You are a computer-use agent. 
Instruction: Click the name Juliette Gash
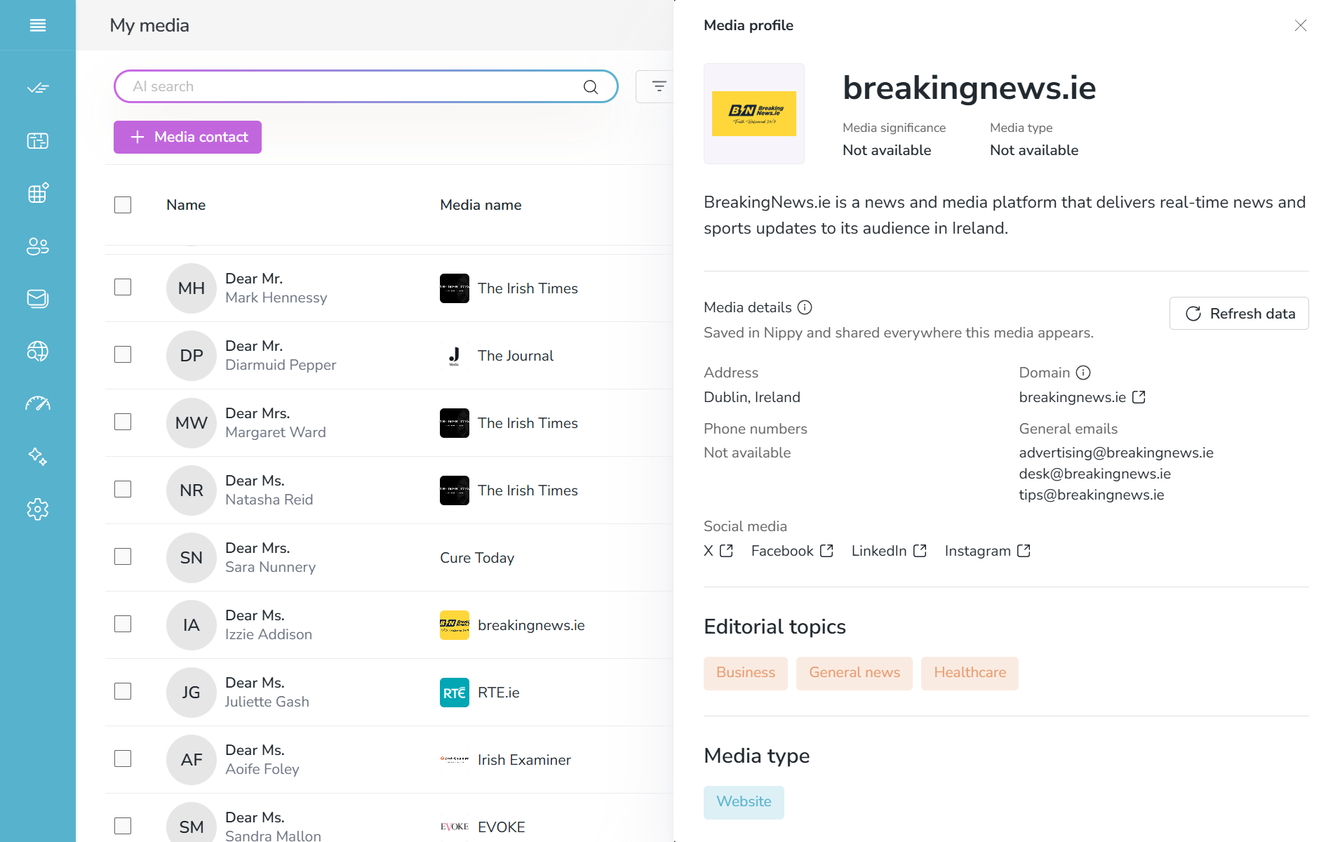click(x=267, y=702)
